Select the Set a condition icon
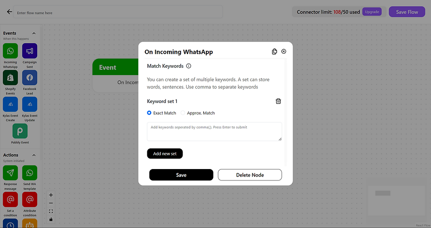This screenshot has width=431, height=228. pos(11,199)
